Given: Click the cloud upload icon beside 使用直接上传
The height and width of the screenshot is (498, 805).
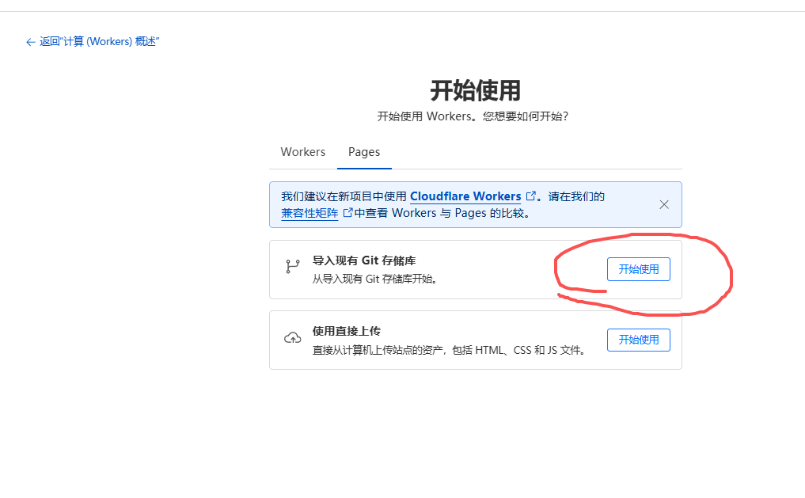Looking at the screenshot, I should pos(293,338).
